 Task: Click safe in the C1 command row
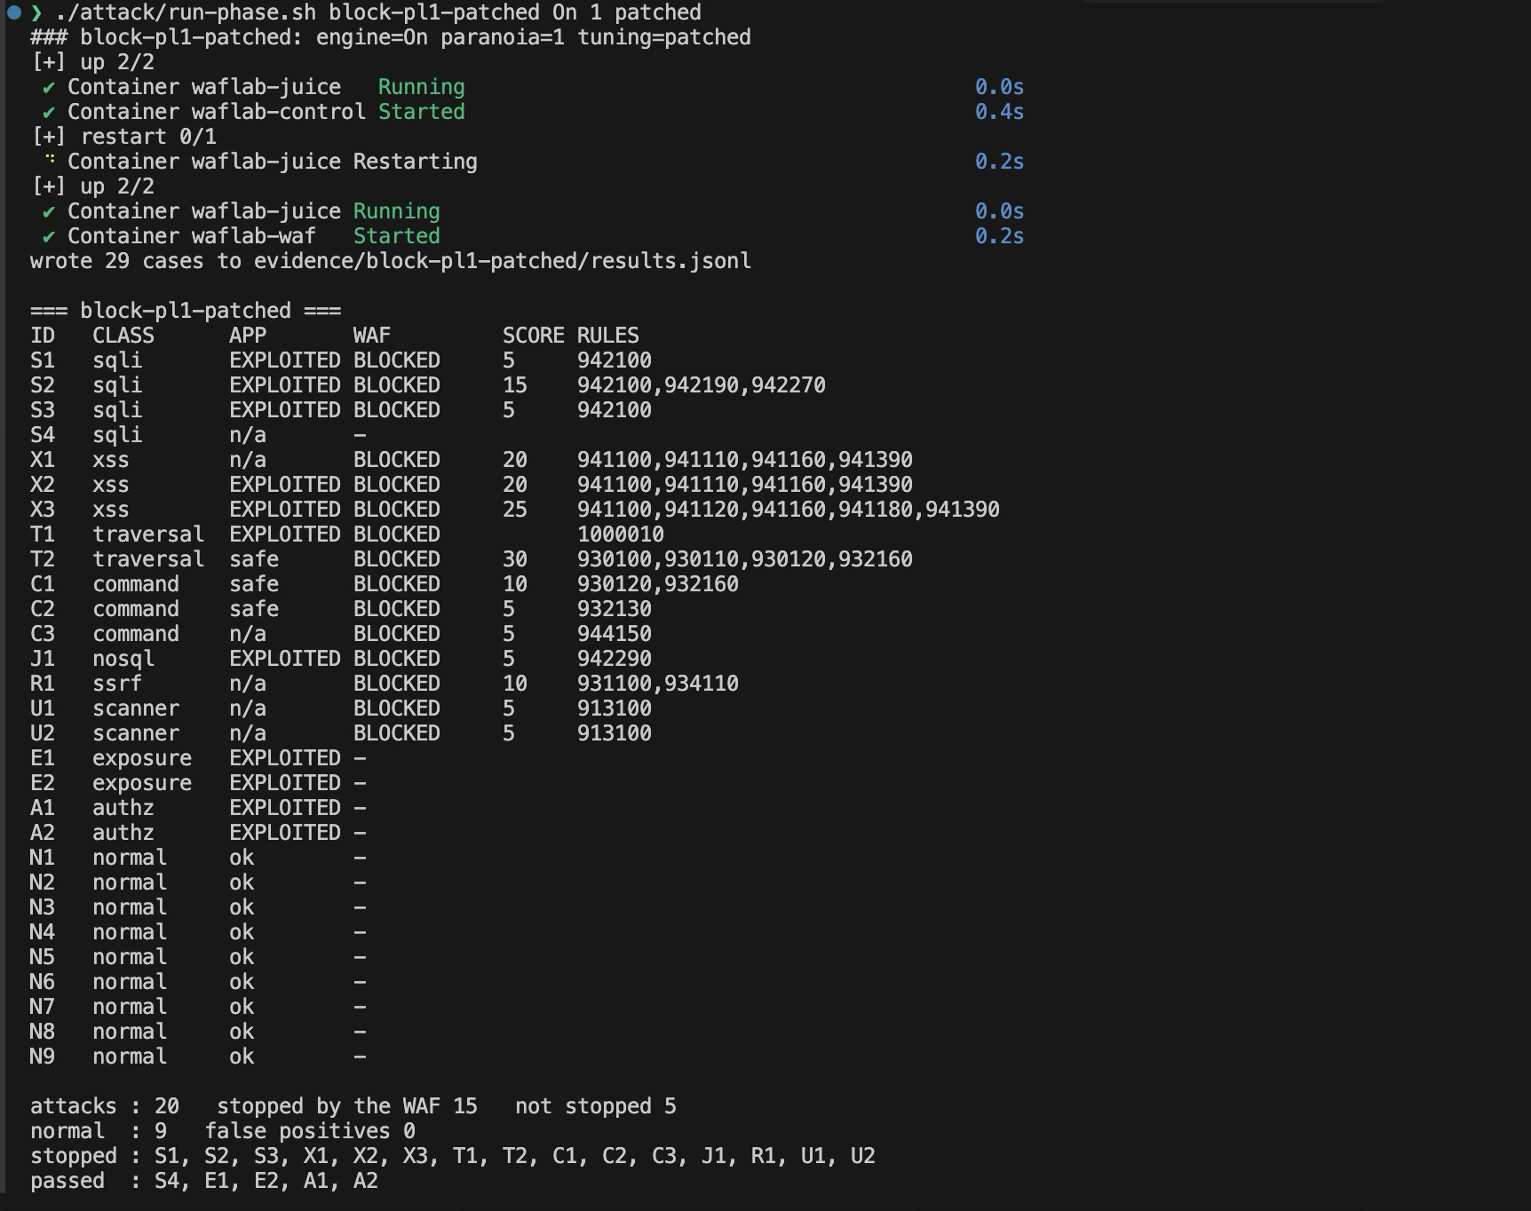point(254,584)
